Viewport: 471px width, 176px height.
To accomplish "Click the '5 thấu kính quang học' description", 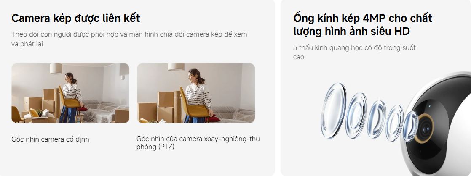I will click(354, 52).
